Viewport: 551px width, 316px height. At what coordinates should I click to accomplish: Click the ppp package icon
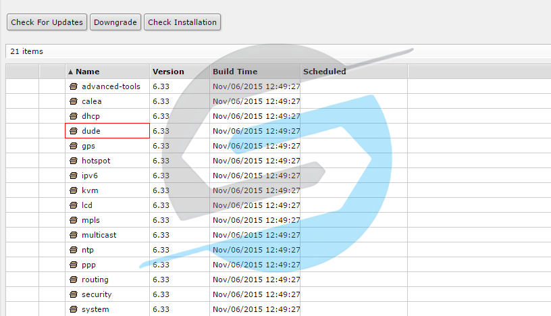(x=74, y=265)
